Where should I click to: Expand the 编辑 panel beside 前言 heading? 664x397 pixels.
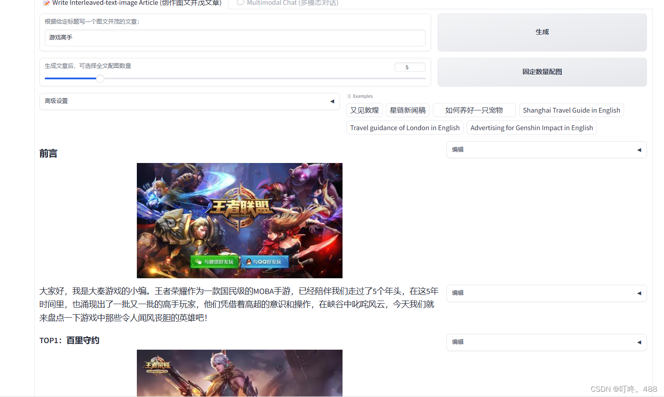(x=546, y=150)
